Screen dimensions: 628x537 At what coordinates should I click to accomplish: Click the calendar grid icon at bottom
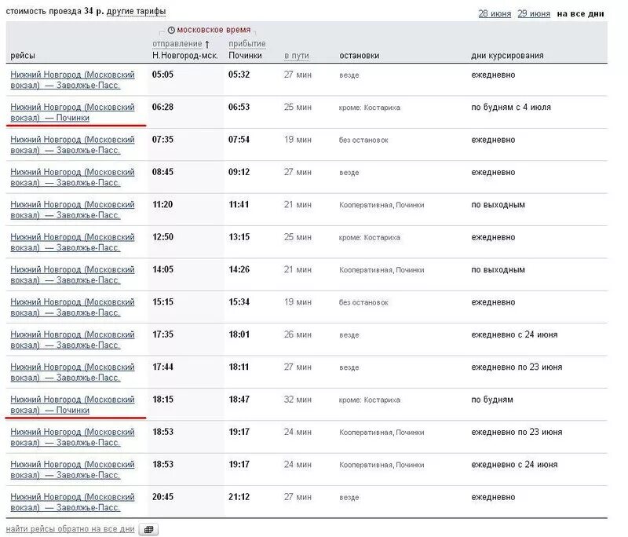coord(148,529)
